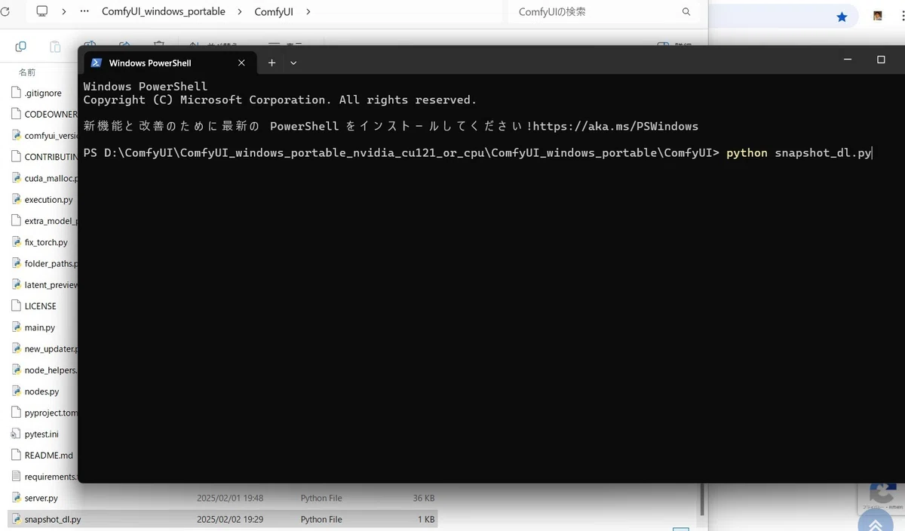Maximize the PowerShell window

(x=881, y=60)
